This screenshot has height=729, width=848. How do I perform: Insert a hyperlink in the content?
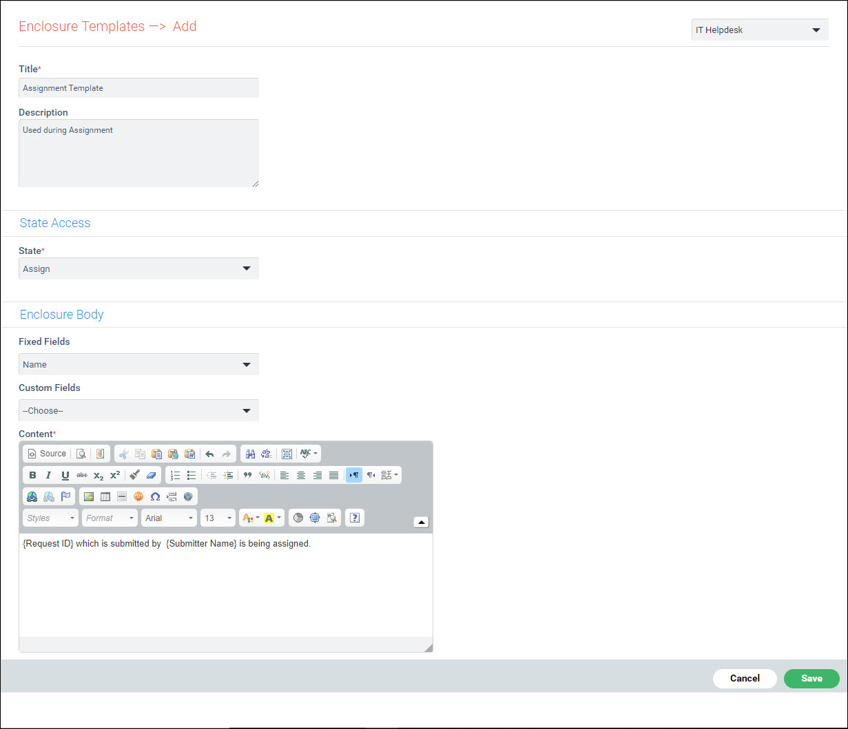tap(31, 496)
